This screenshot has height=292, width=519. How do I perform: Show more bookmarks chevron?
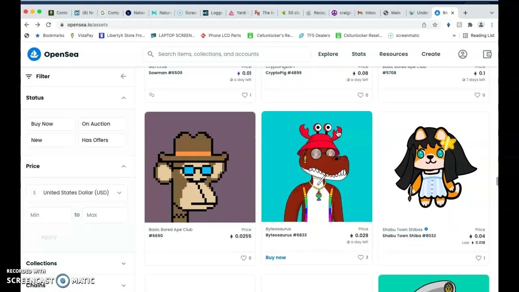click(x=454, y=35)
